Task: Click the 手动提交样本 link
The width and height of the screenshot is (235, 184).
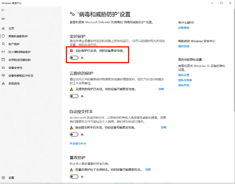Action: [78, 144]
